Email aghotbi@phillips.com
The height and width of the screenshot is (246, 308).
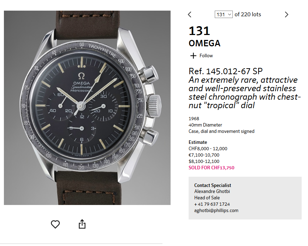point(216,210)
